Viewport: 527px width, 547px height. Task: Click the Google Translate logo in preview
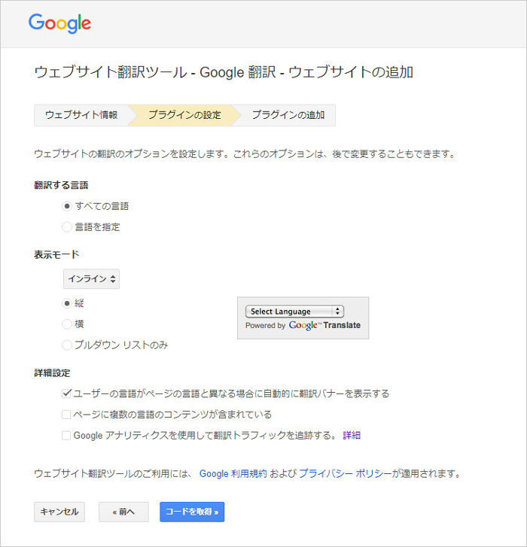324,326
